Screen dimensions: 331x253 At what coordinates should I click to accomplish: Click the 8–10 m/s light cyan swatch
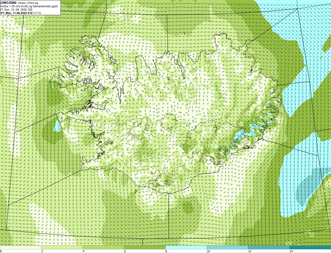point(186,247)
